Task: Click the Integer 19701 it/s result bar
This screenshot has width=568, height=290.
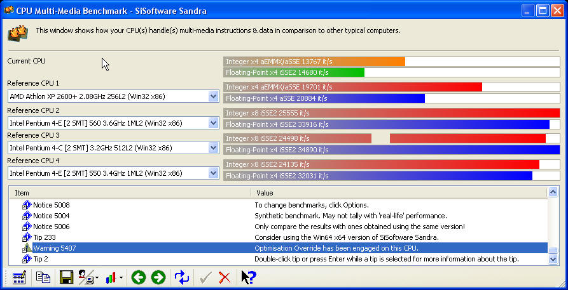Action: pos(392,87)
